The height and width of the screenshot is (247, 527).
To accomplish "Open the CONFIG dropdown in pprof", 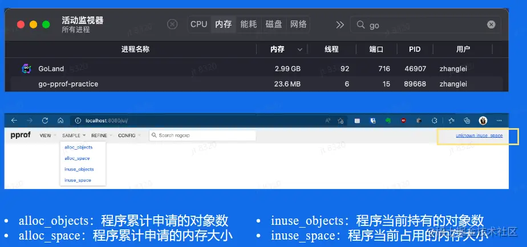I will [x=129, y=135].
